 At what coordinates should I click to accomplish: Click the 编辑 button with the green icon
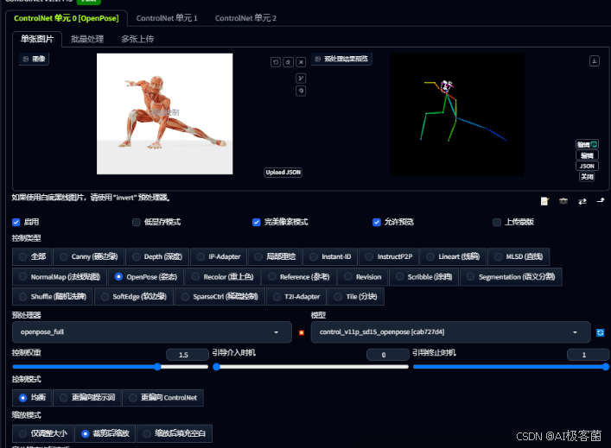pyautogui.click(x=587, y=144)
